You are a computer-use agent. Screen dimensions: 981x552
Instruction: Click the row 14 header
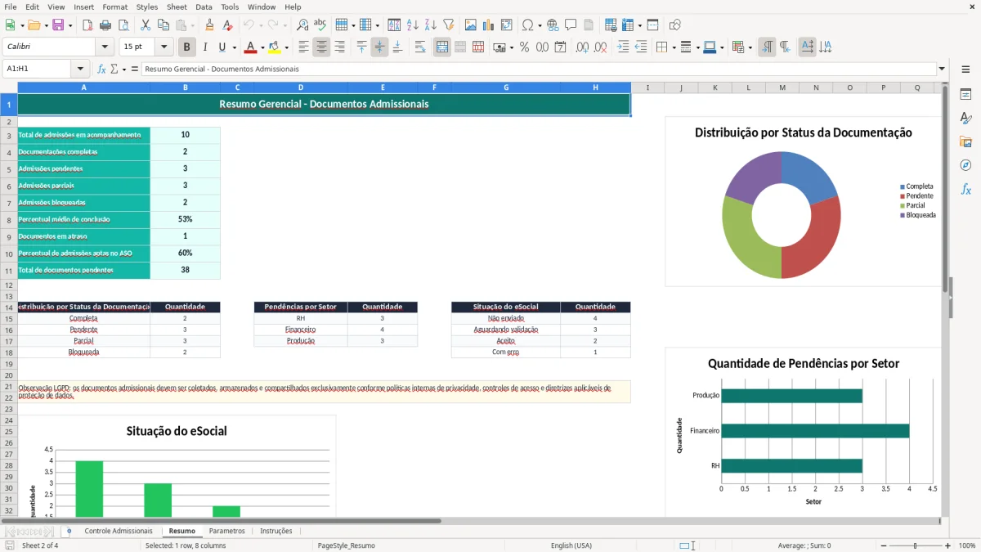(9, 307)
